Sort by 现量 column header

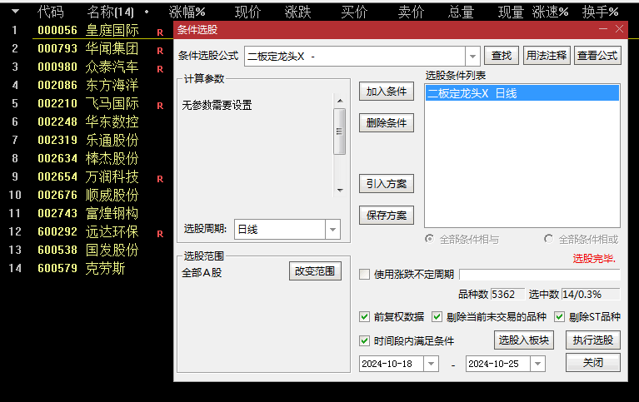511,12
